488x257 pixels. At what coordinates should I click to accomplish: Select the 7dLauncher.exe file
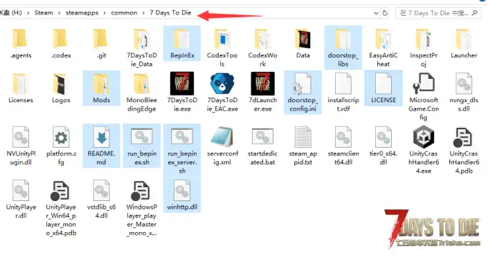262,93
